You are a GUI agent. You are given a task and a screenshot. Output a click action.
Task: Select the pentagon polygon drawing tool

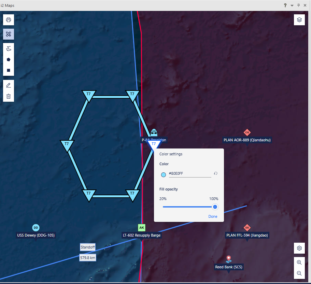tap(9, 59)
